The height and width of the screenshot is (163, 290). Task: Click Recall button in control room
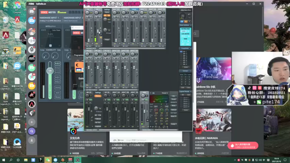click(x=174, y=99)
